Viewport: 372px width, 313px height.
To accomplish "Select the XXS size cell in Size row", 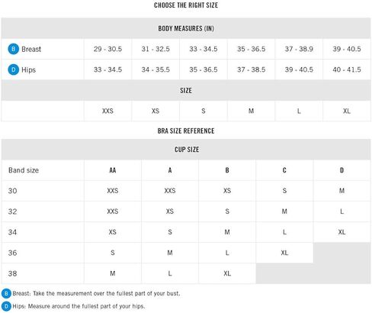I will point(107,111).
